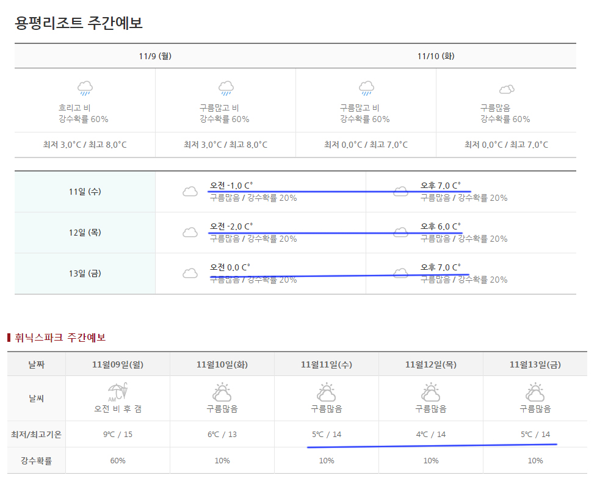Image resolution: width=597 pixels, height=481 pixels.
Task: Click the 11월11일(수) column header
Action: point(327,364)
